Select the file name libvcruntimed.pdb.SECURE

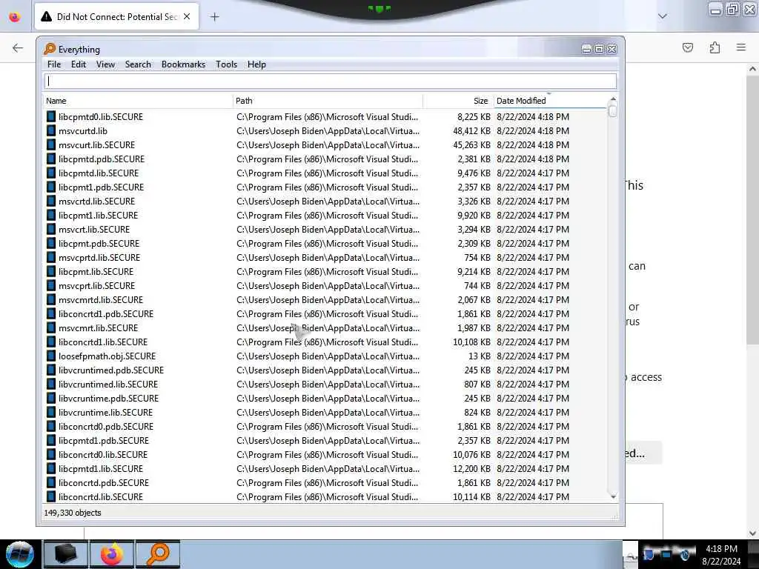[x=111, y=370]
